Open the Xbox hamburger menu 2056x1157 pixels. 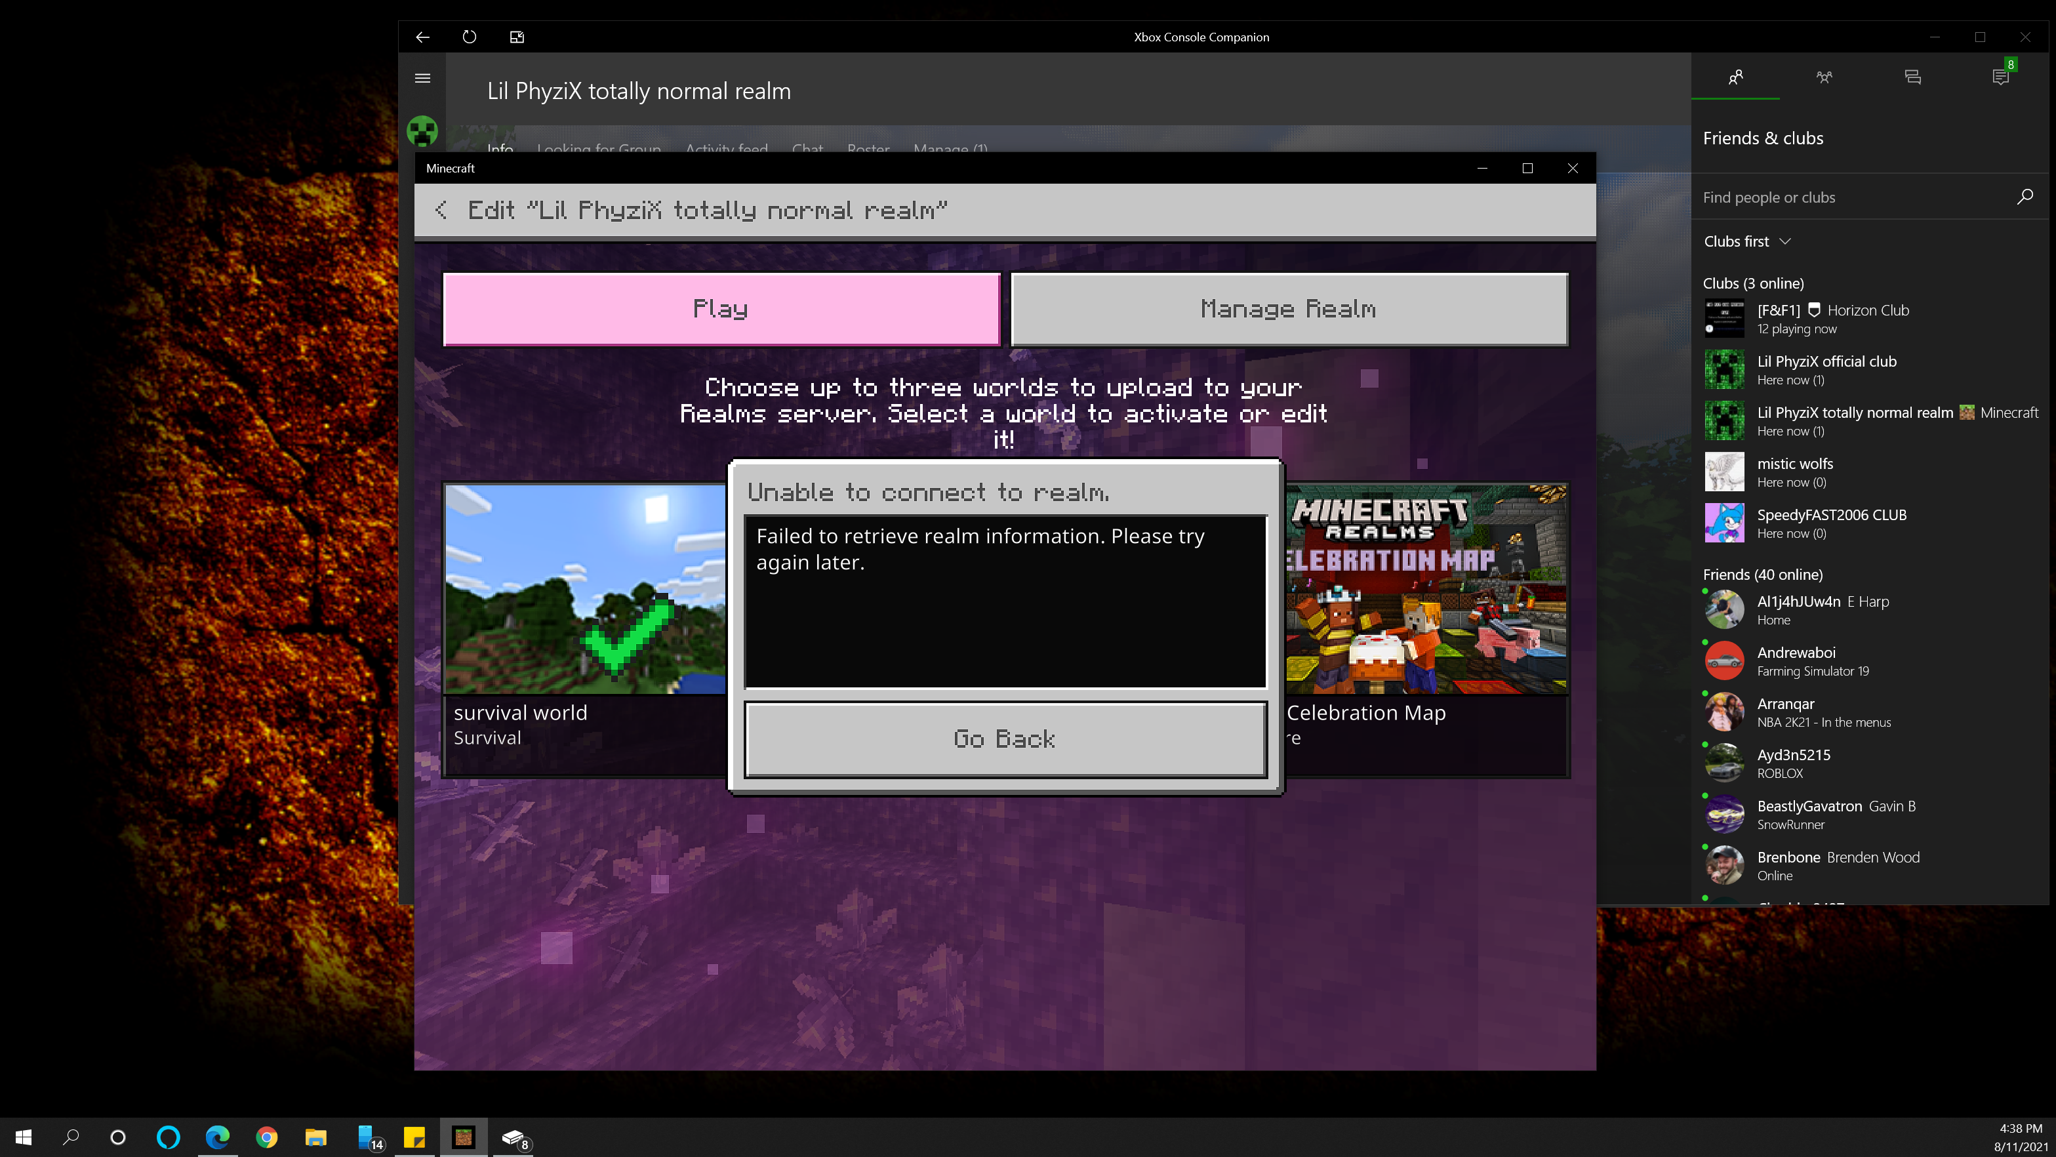[x=422, y=78]
